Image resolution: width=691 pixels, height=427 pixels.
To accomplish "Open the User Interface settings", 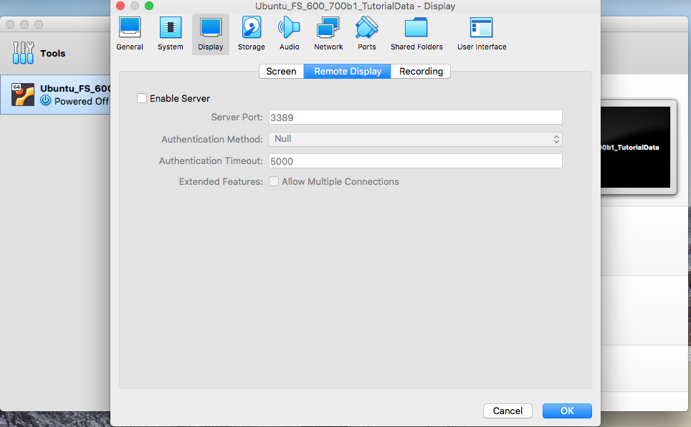I will (x=482, y=34).
